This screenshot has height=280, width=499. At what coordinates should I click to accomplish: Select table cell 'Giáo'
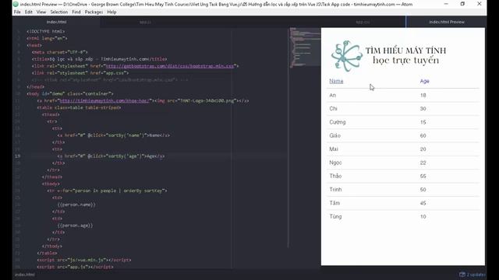point(334,135)
